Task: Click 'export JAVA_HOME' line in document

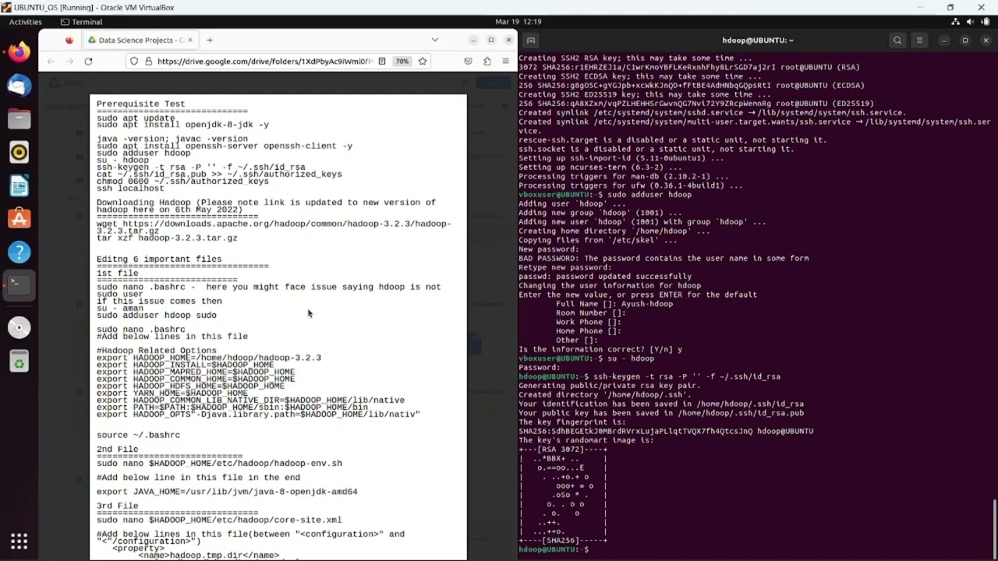Action: pyautogui.click(x=227, y=492)
